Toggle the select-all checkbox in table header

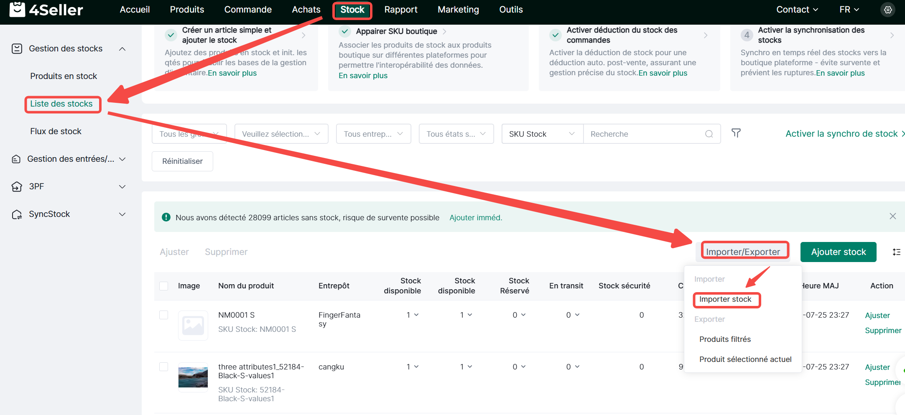click(x=164, y=286)
